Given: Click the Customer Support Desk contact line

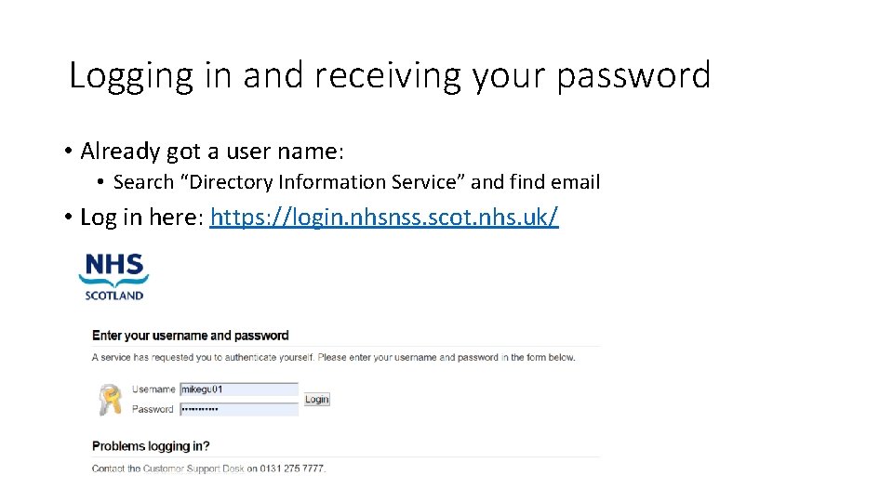Looking at the screenshot, I should [x=208, y=469].
